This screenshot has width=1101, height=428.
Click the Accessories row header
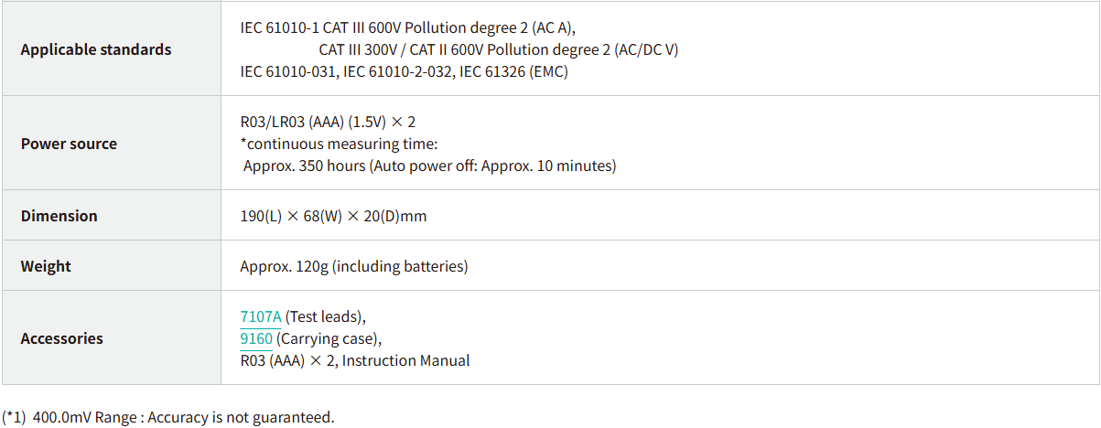pyautogui.click(x=61, y=338)
